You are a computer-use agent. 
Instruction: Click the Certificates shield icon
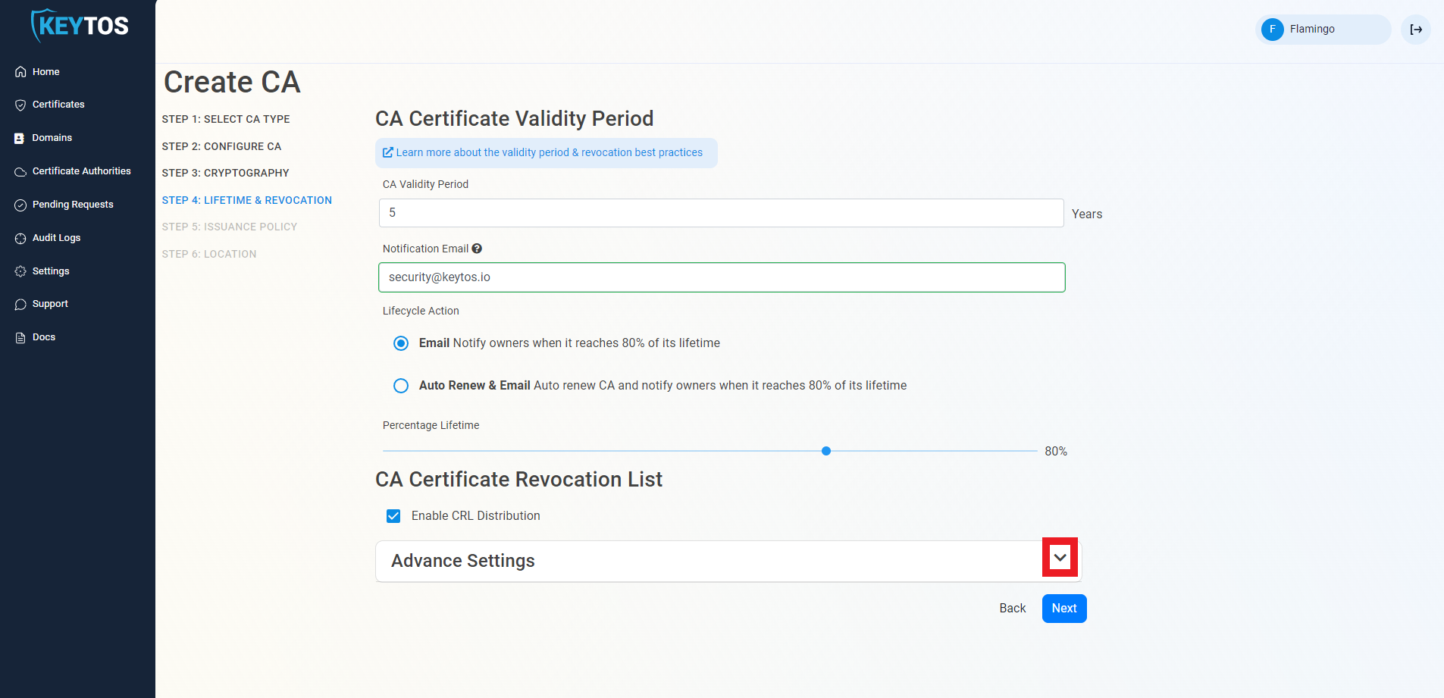click(20, 105)
